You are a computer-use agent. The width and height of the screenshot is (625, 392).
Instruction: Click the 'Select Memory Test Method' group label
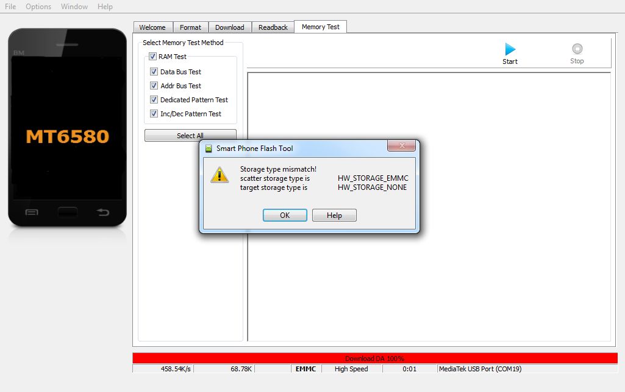183,43
